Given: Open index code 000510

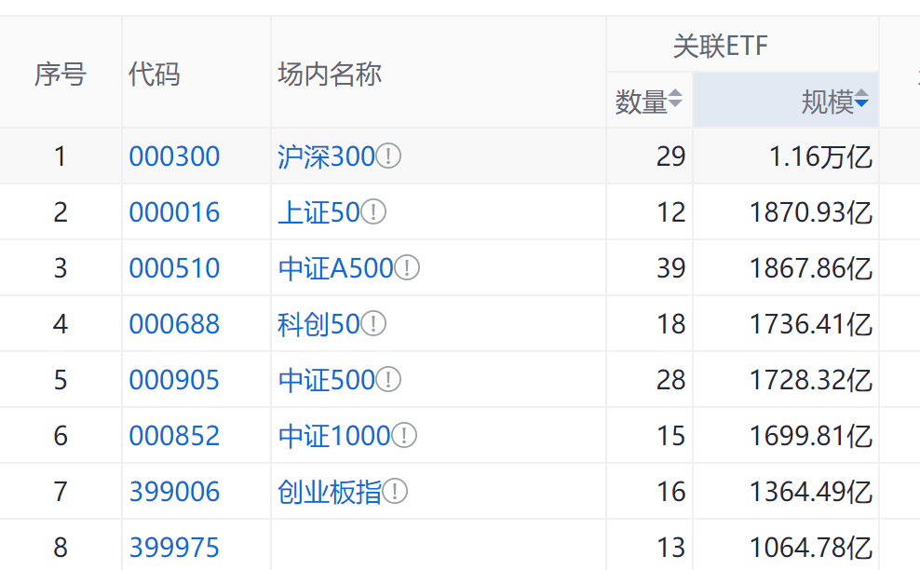Looking at the screenshot, I should (174, 267).
